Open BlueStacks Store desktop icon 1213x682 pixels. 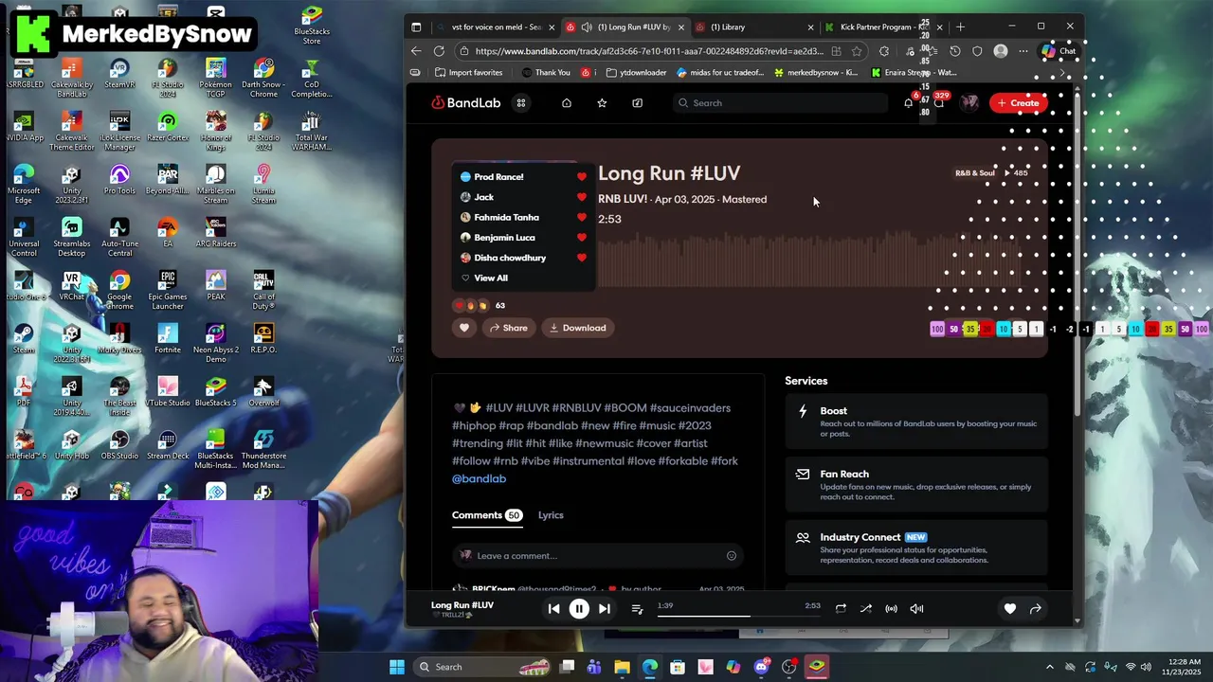[312, 25]
